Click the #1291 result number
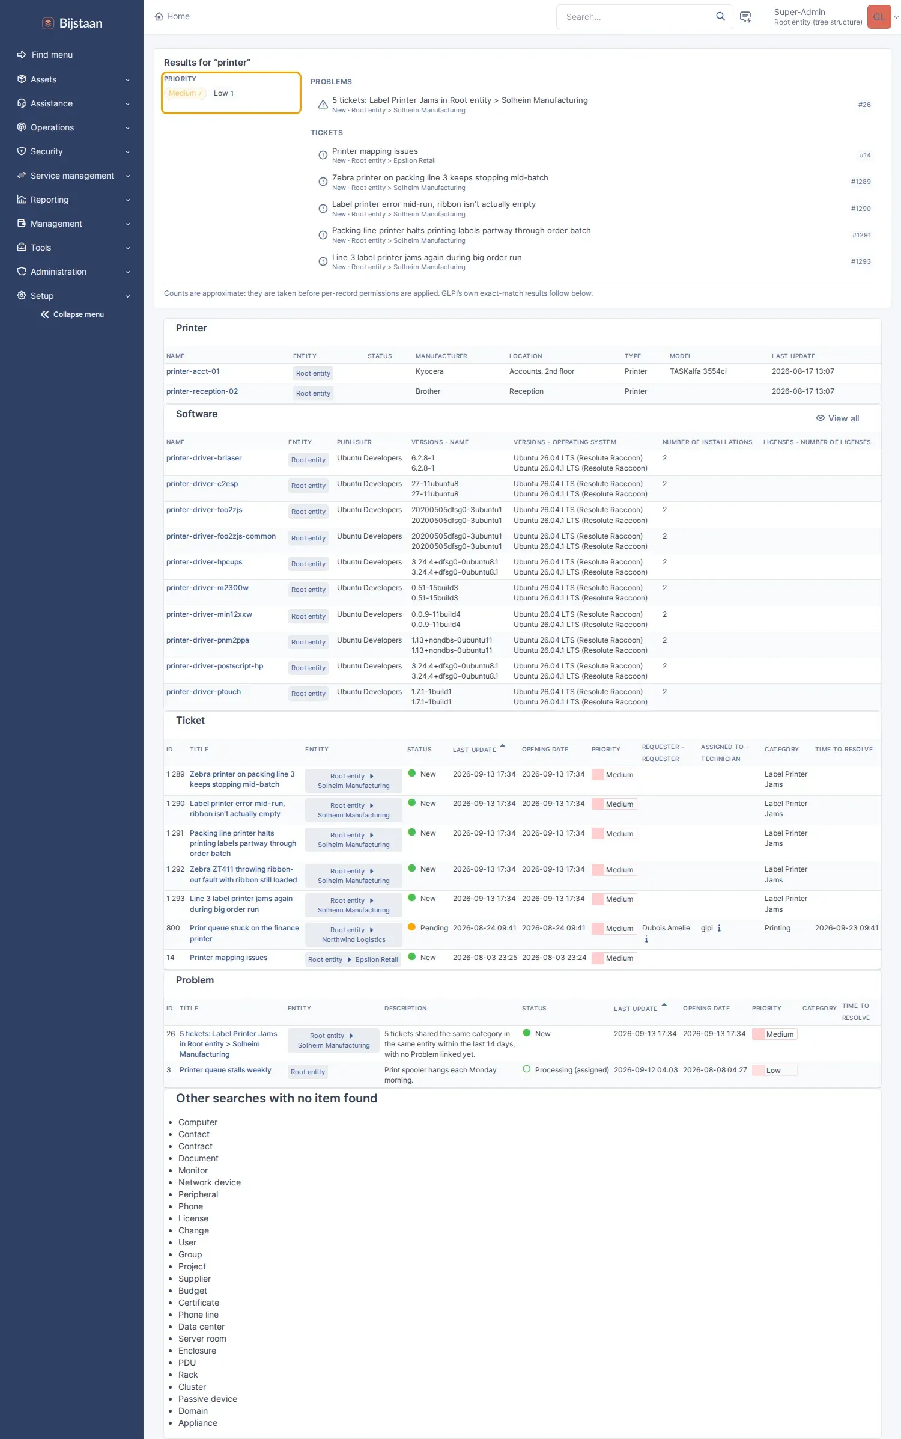Viewport: 901px width, 1439px height. tap(861, 235)
